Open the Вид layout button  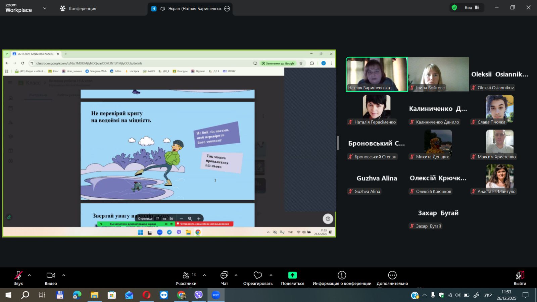(x=472, y=8)
